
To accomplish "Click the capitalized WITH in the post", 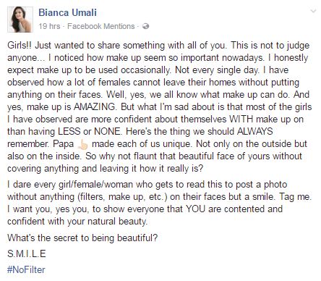I will [241, 119].
